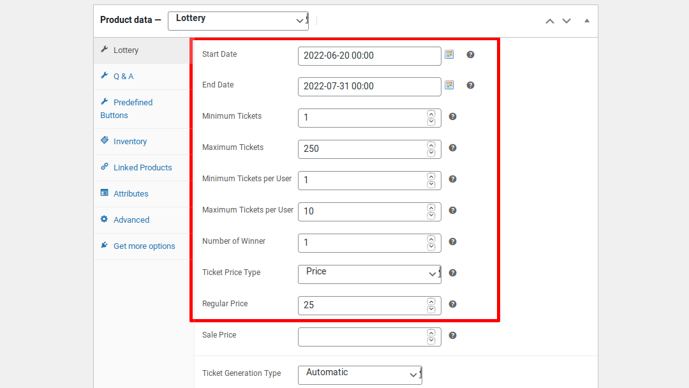Decrease Minimum Tickets with the down stepper
The width and height of the screenshot is (689, 388).
(431, 122)
